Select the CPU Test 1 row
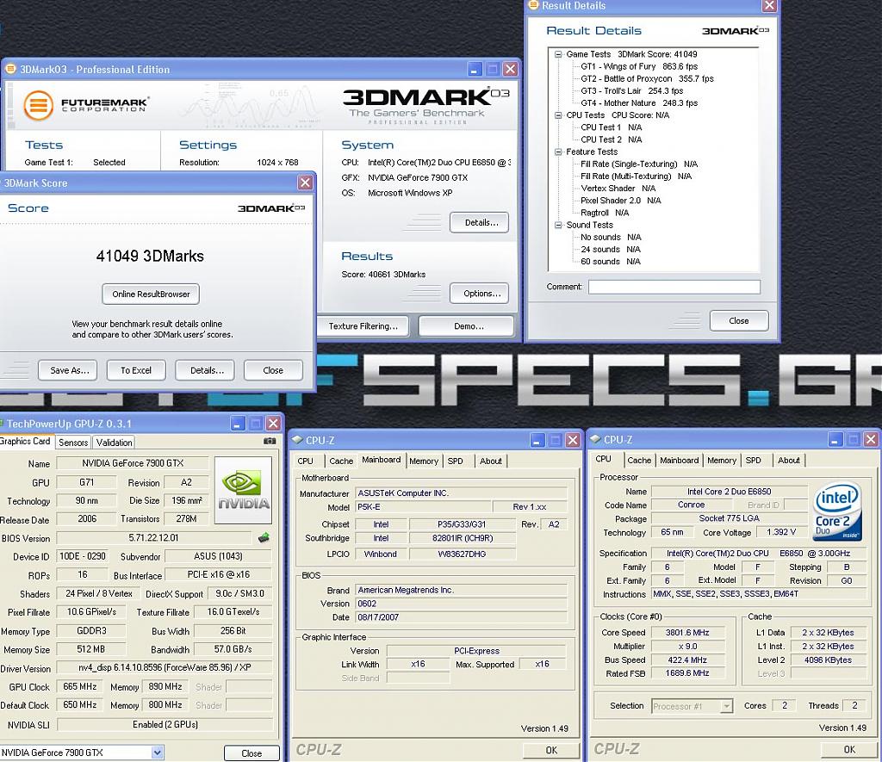This screenshot has height=762, width=882. coord(612,127)
